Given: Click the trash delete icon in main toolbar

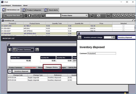Looking at the screenshot, I should pos(29,16).
